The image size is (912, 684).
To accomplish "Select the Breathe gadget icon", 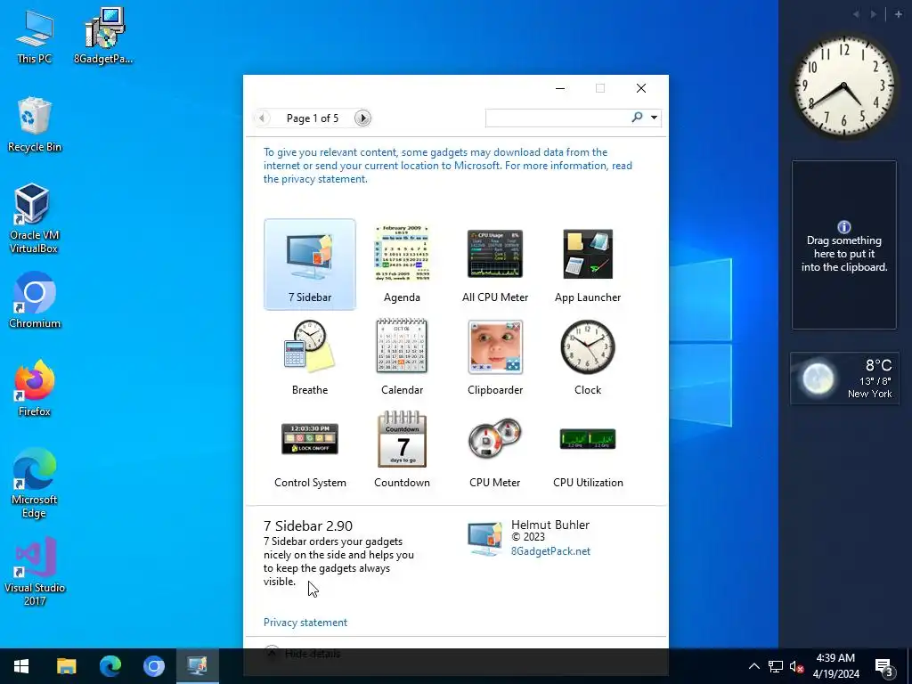I will click(x=309, y=346).
